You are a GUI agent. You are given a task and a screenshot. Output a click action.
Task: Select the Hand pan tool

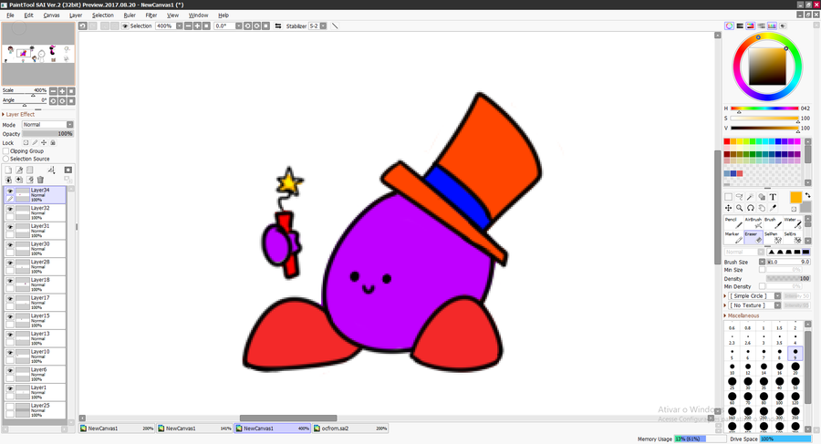coord(762,208)
